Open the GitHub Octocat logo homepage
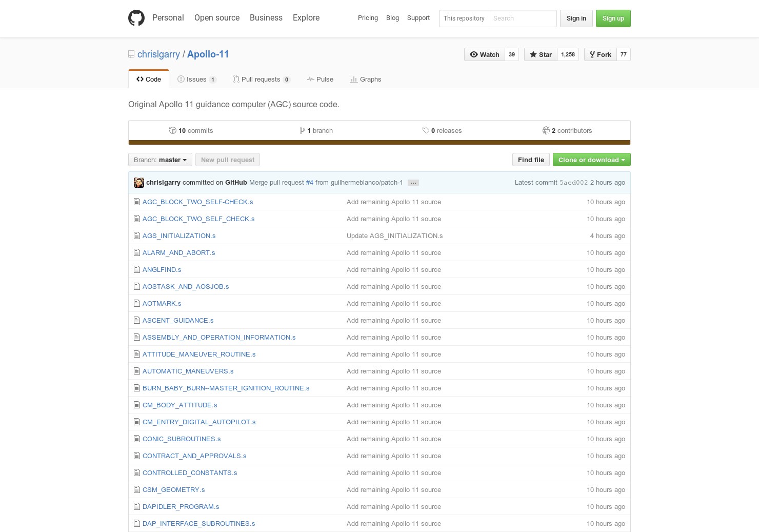 coord(136,18)
